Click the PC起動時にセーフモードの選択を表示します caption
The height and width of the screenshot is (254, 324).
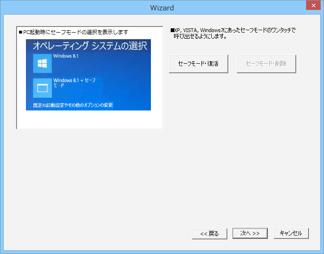pos(74,32)
